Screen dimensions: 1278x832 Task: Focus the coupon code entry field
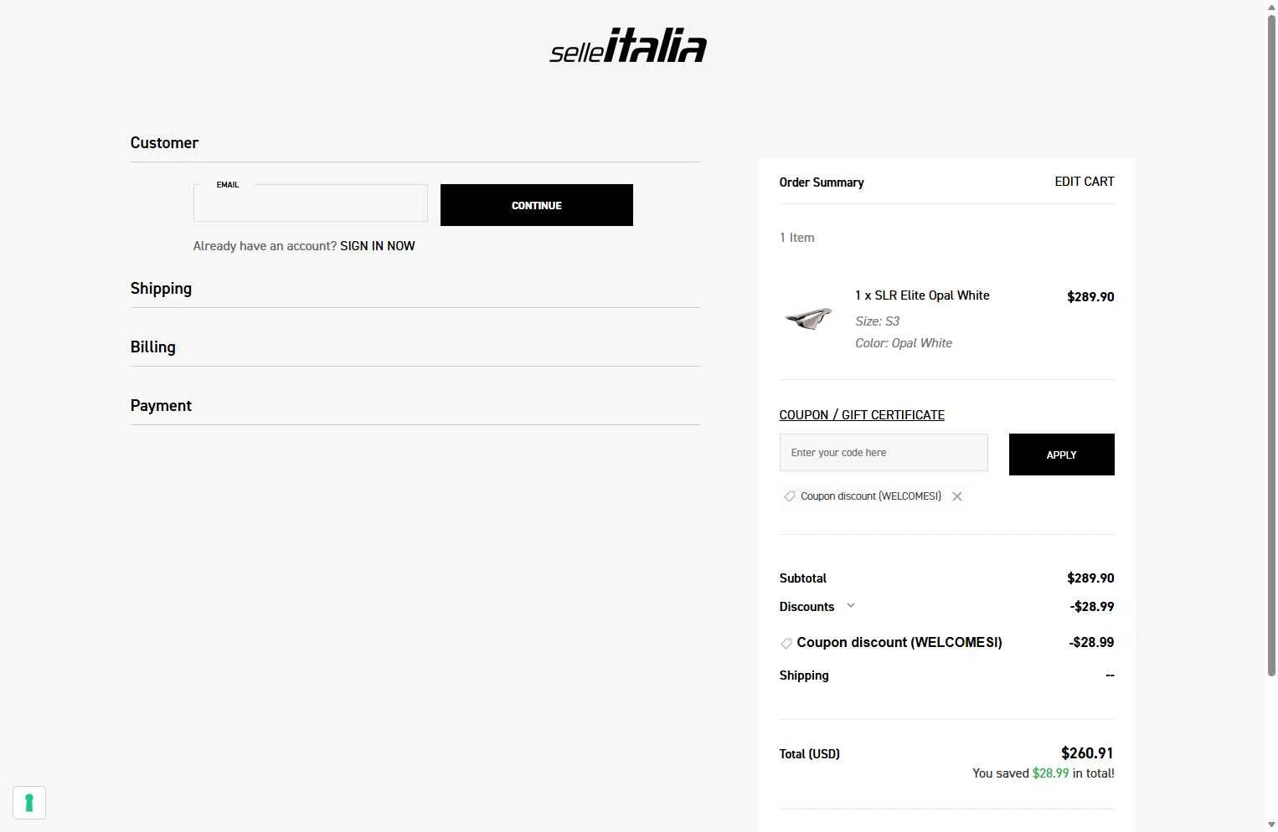(884, 453)
